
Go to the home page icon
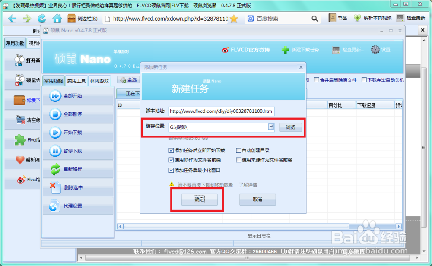[x=57, y=19]
